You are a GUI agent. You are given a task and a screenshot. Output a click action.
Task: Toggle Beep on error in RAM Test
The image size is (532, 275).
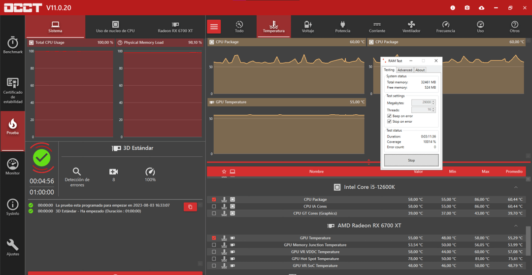coord(389,116)
